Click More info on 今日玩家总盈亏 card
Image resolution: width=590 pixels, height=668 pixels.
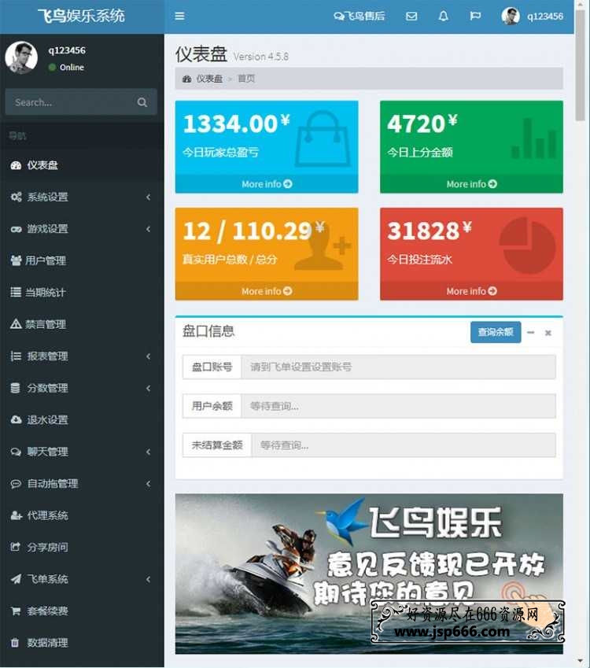tap(267, 184)
